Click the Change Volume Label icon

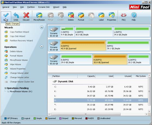click(6, 73)
